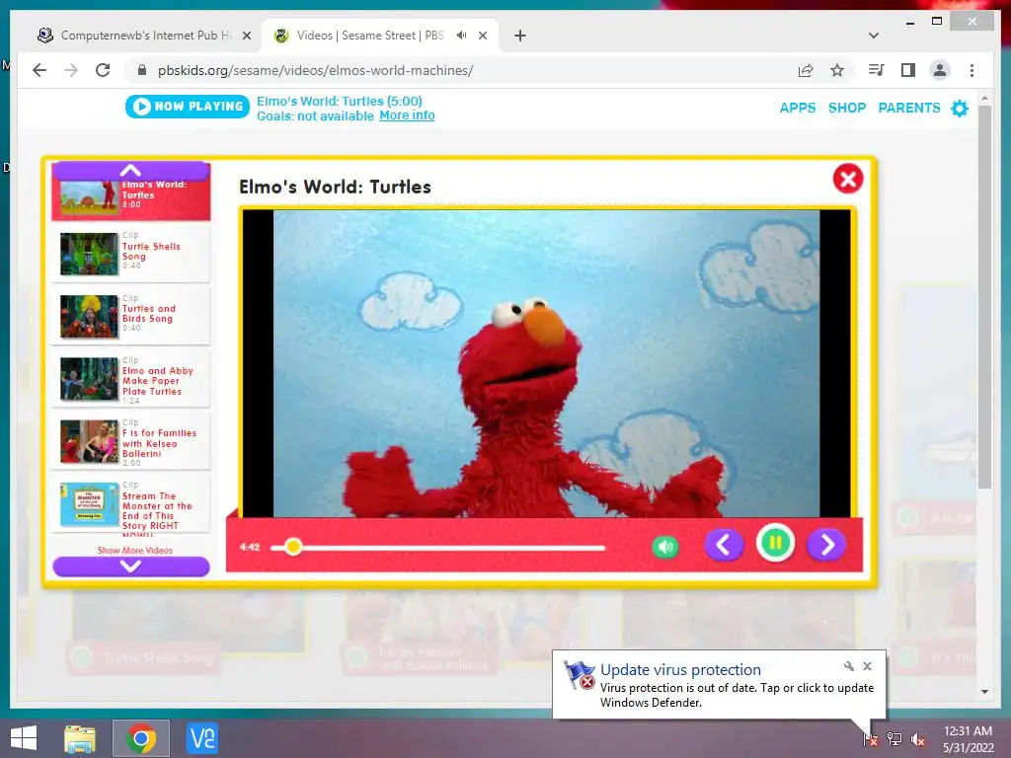Screen dimensions: 1011x758
Task: Reload the page with the refresh icon
Action: point(103,70)
